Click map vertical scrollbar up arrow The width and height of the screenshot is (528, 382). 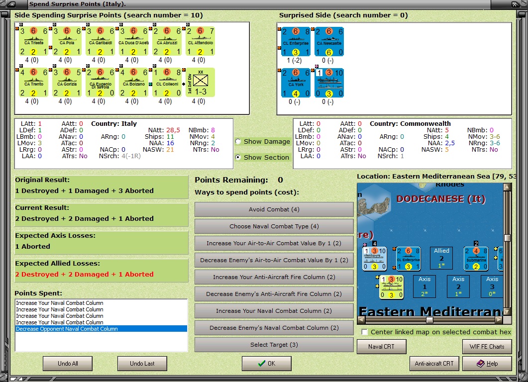(508, 187)
